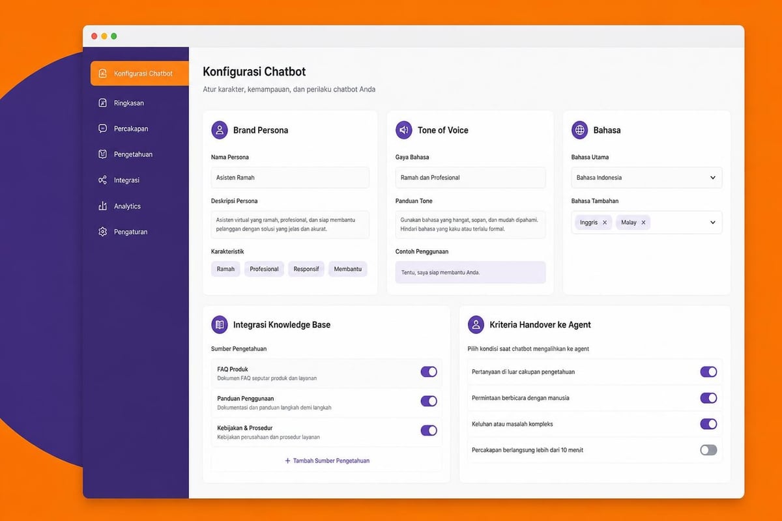Click 'Pilih kondisi saat chatbot mengalihkan ke agent'
Viewport: 782px width, 521px height.
529,349
